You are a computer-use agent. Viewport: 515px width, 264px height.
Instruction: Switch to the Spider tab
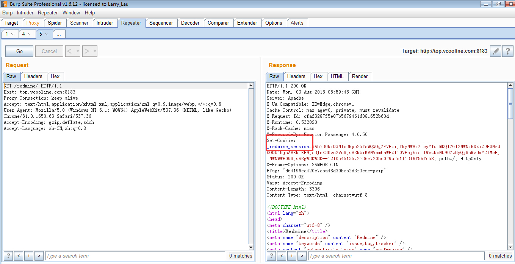[x=55, y=23]
